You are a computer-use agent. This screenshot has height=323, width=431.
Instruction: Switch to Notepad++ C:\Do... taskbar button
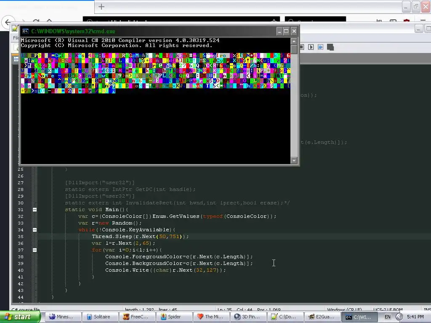coord(285,317)
